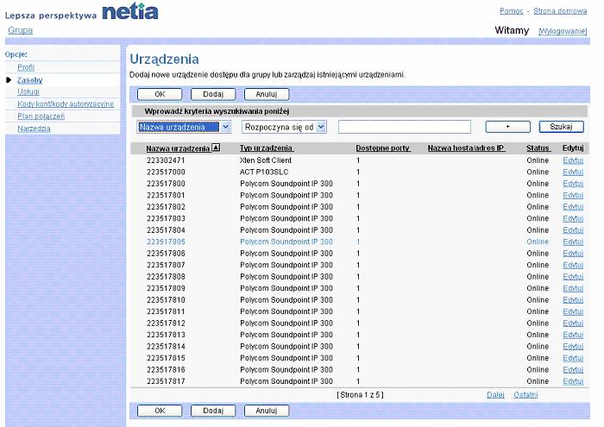Click Edytuj for device 223517805
Screen dimensions: 604x427
(573, 242)
